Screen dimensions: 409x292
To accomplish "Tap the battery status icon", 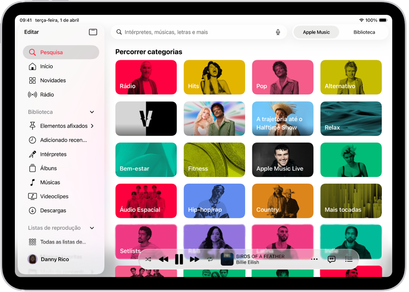I will (x=383, y=20).
